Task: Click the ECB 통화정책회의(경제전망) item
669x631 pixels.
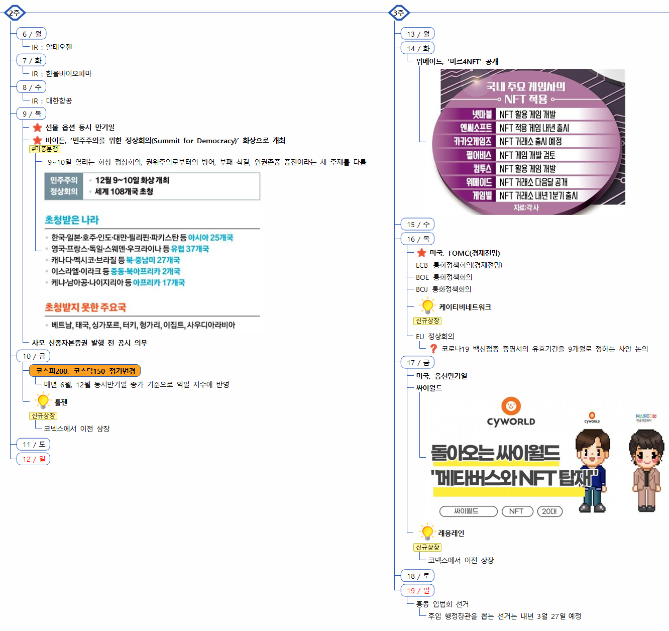Action: [459, 265]
